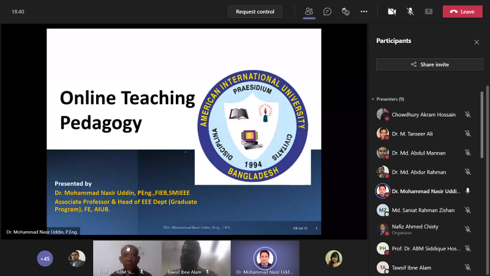Toggle the microphone mute button
This screenshot has height=276, width=490.
point(410,12)
